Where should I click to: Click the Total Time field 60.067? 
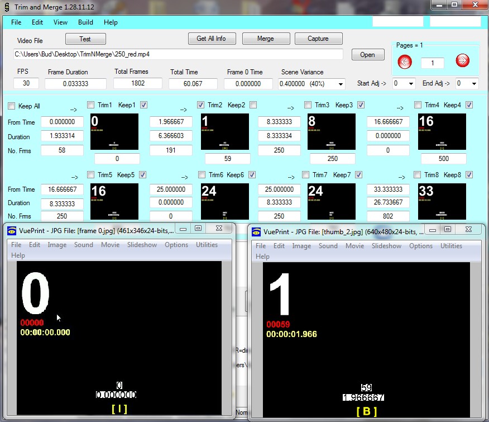click(x=193, y=84)
